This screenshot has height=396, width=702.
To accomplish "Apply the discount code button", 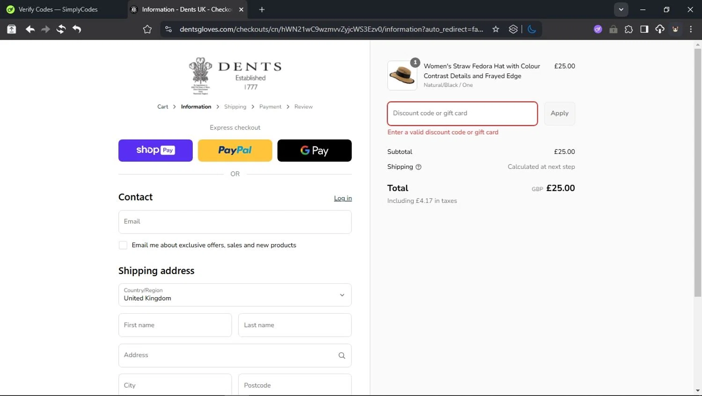I will point(559,114).
